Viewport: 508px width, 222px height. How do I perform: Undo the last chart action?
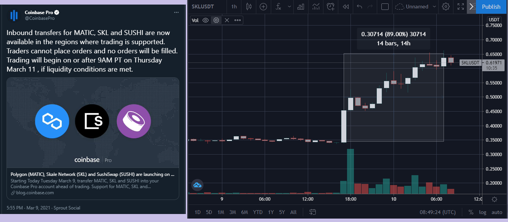360,6
